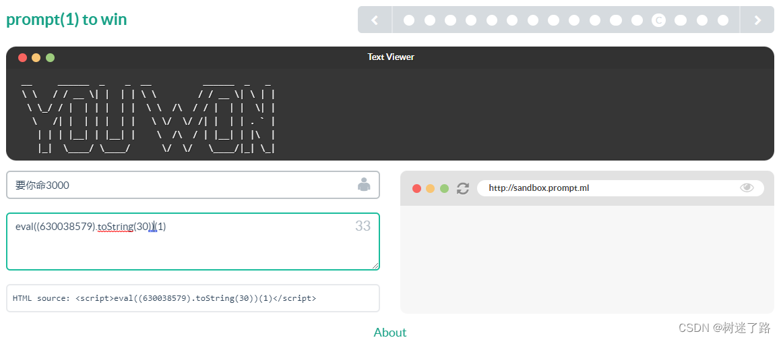Select the level dot right before C
The image size is (781, 340).
637,20
